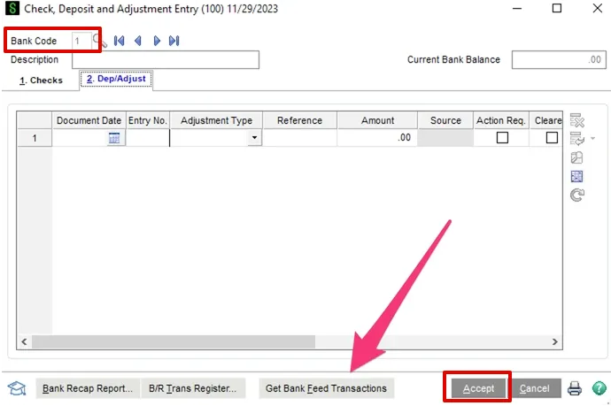611x406 pixels.
Task: Click the Bank Code lookup magnifier icon
Action: pos(99,41)
